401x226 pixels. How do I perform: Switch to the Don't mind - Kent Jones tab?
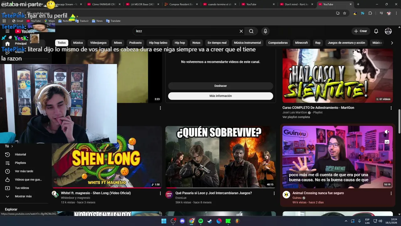click(297, 4)
